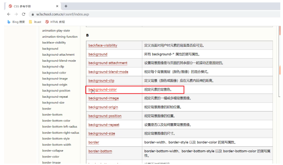283x165 pixels.
Task: Select border in sidebar list
Action: [x=47, y=109]
